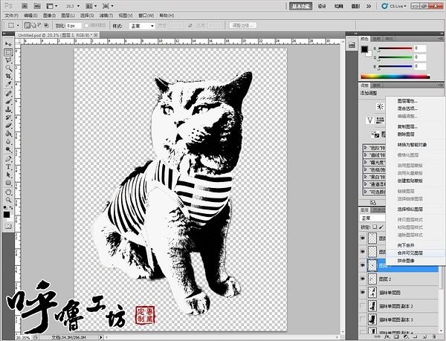Expand the "曝光度" presets row
The image size is (446, 341).
coord(366,163)
